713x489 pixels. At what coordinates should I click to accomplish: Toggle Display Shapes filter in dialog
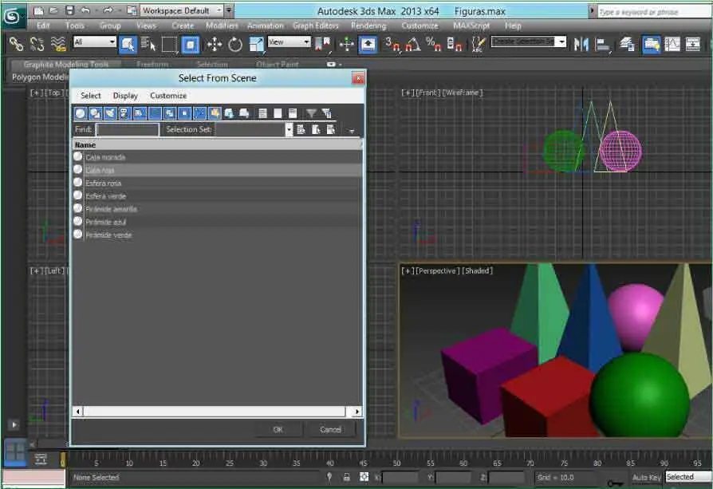coord(95,113)
